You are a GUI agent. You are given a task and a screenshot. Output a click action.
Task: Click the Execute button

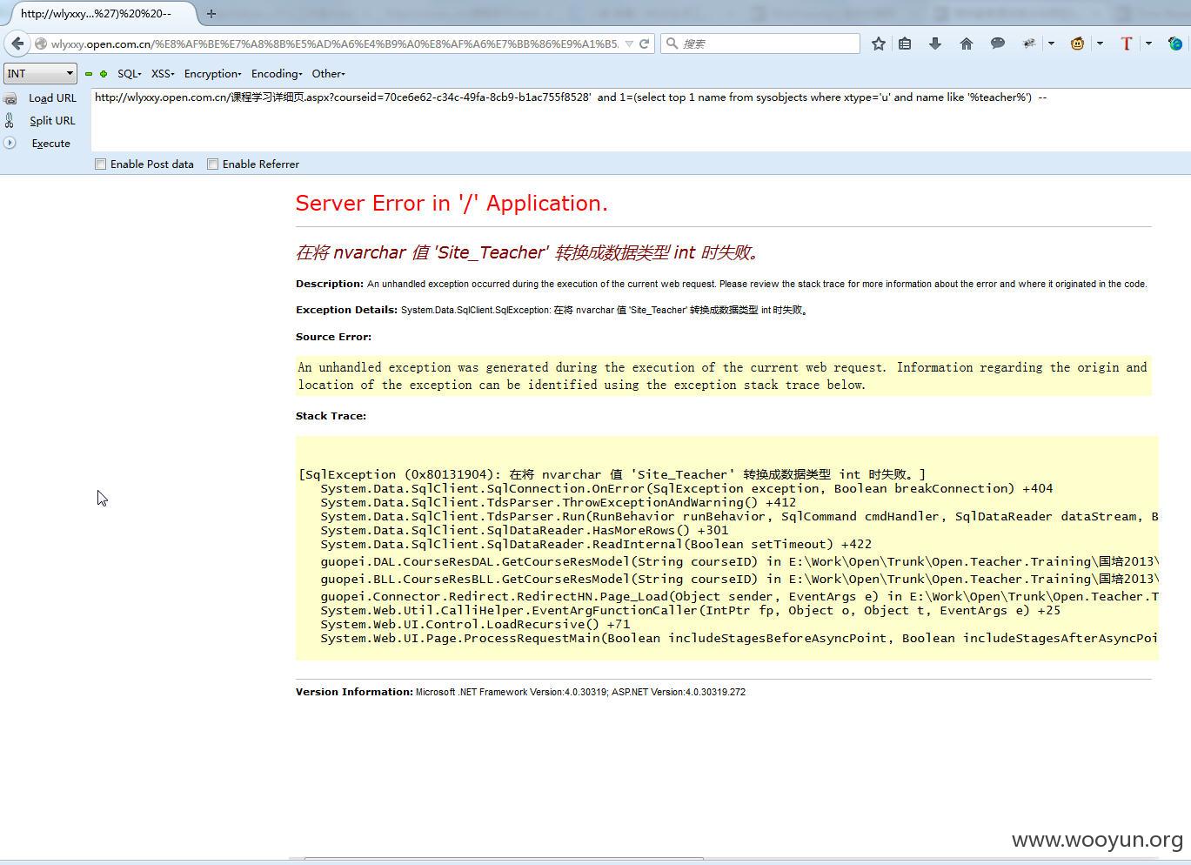(50, 144)
